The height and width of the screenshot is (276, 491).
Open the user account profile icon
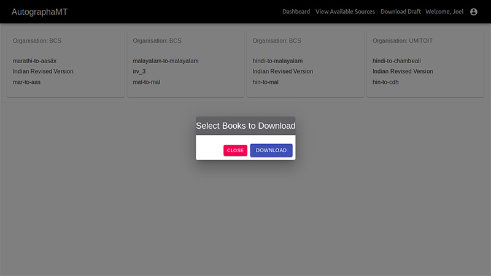pyautogui.click(x=473, y=12)
